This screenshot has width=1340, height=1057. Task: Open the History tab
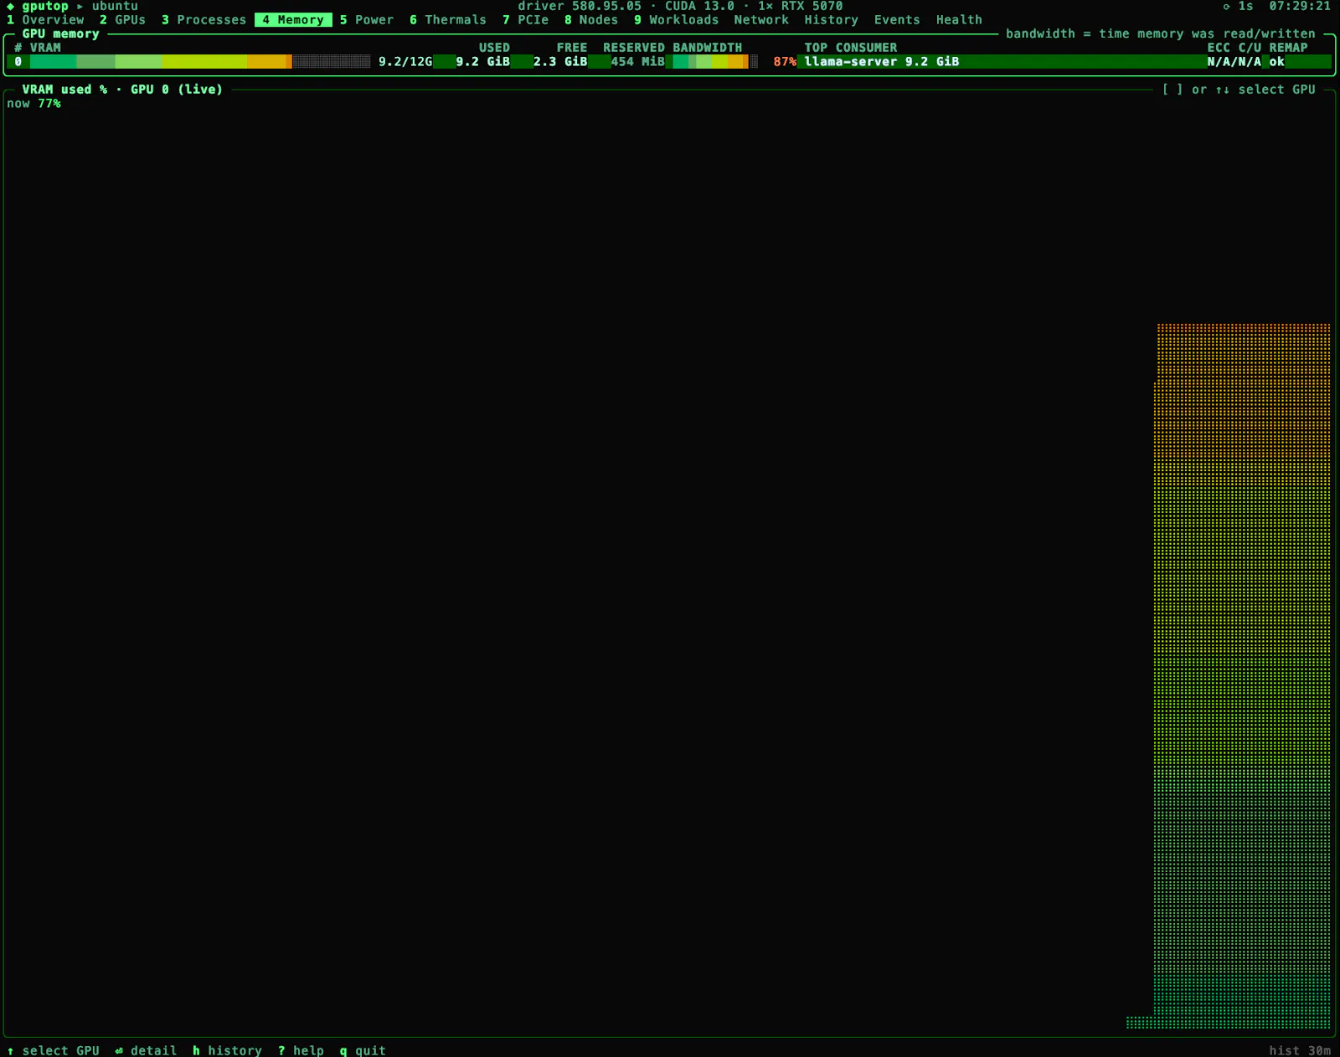click(831, 19)
